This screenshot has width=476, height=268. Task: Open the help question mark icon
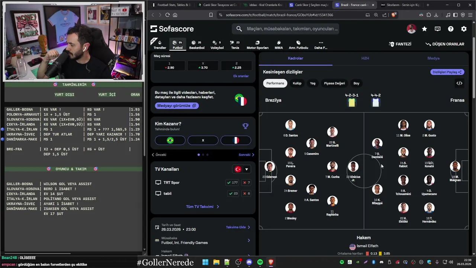point(451,29)
